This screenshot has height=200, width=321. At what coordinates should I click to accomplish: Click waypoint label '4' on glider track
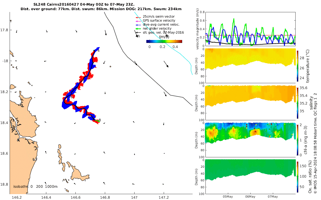(x=98, y=51)
